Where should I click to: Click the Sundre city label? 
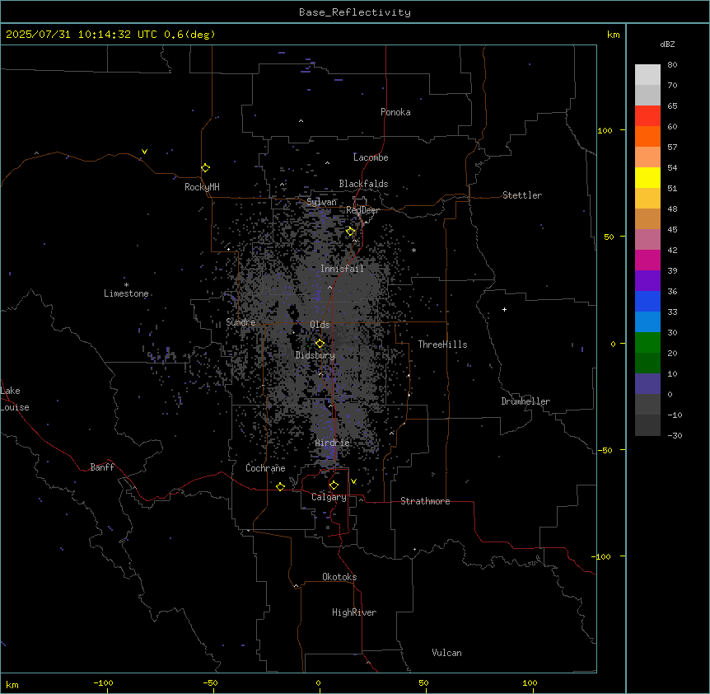[241, 322]
